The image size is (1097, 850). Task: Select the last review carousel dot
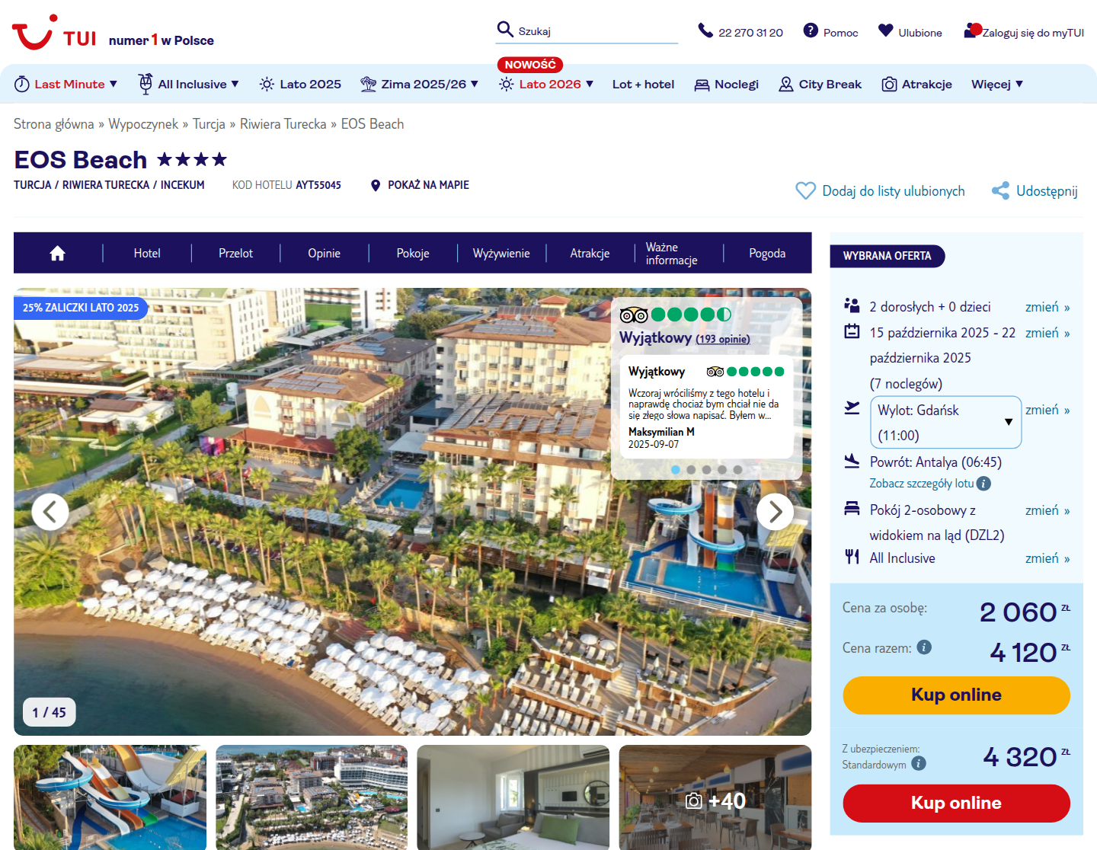[x=737, y=470]
